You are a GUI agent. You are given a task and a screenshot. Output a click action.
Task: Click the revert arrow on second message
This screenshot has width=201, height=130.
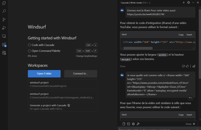tap(190, 98)
